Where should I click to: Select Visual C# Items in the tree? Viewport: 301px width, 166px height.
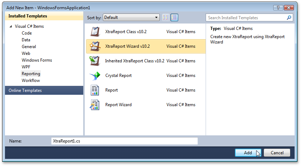click(30, 26)
